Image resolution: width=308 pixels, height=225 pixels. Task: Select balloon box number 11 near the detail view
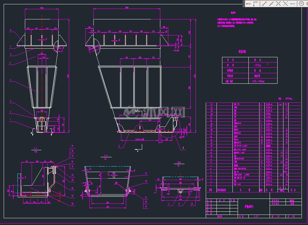coord(72,146)
